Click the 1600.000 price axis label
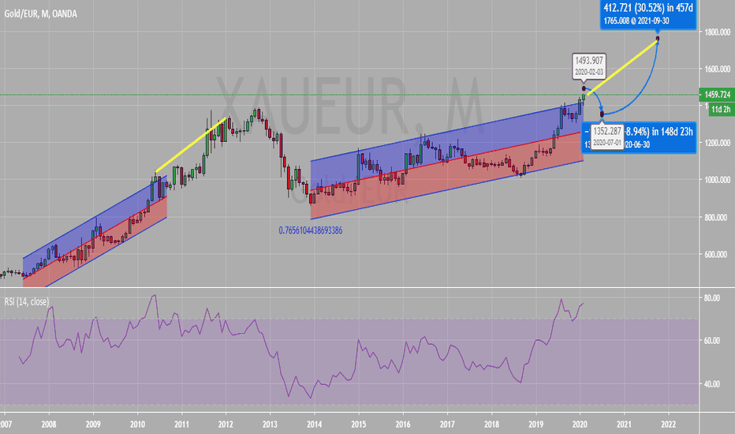 [x=717, y=69]
